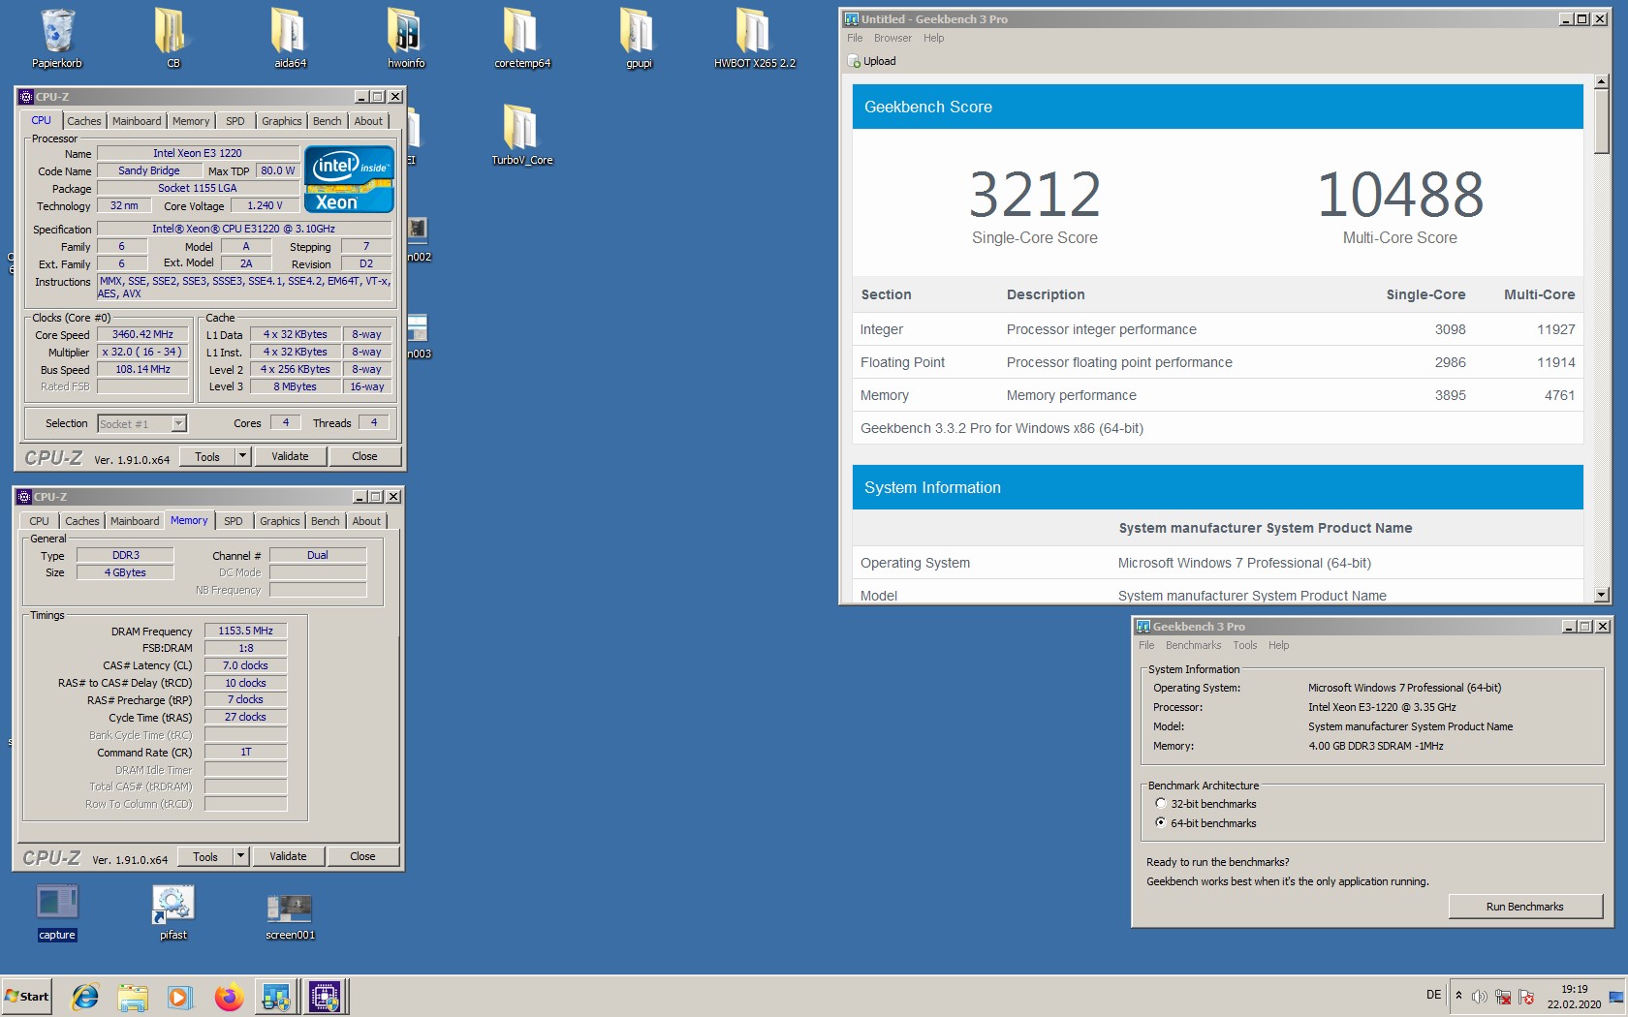The height and width of the screenshot is (1017, 1628).
Task: Click the Multiplier value x 32.0
Action: (142, 352)
